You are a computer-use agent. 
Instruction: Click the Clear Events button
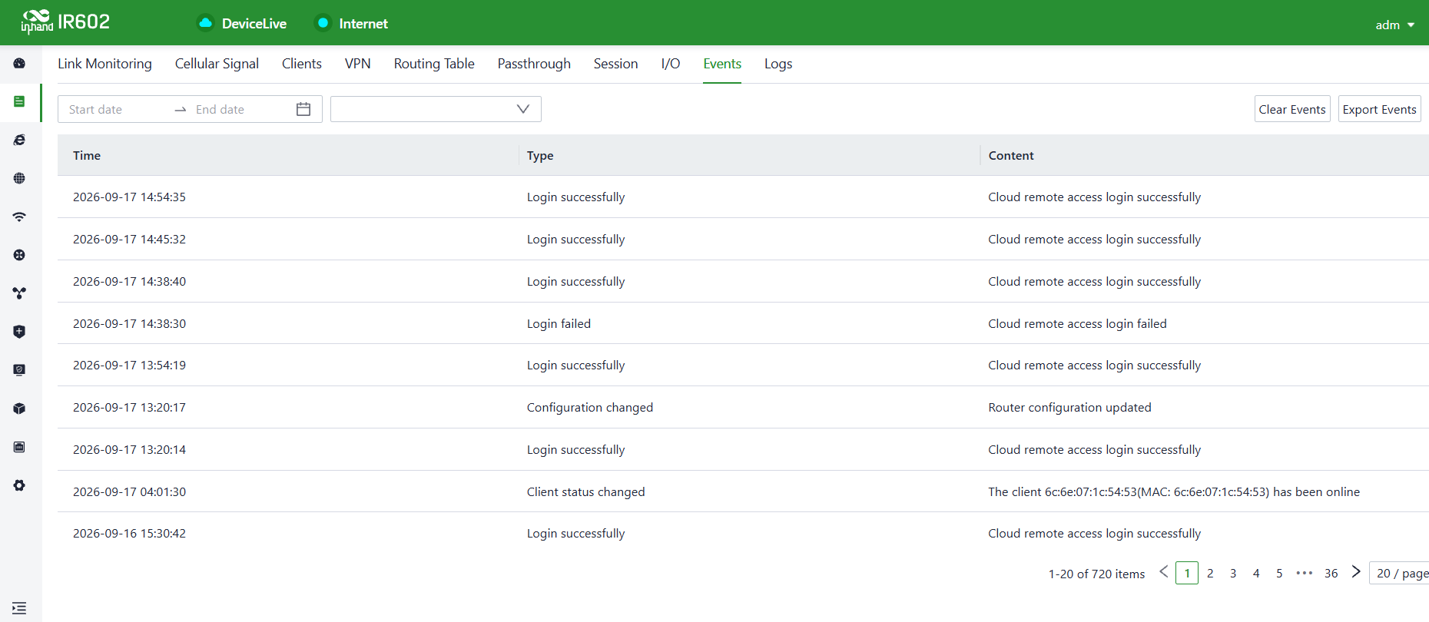(x=1292, y=109)
